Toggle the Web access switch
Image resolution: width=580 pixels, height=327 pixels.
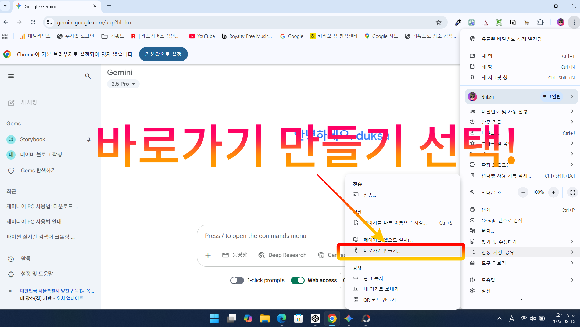pos(298,280)
